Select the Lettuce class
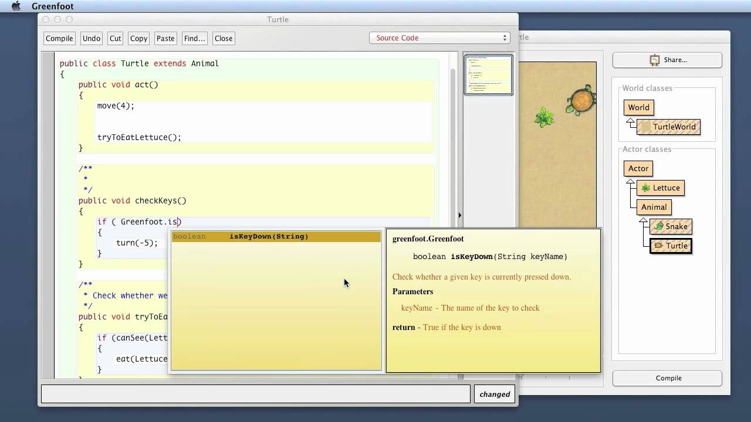Screen dimensions: 751x422 (661, 188)
